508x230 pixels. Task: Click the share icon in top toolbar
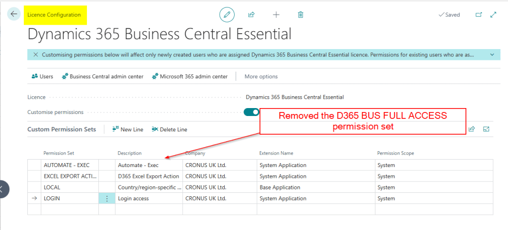coord(252,15)
